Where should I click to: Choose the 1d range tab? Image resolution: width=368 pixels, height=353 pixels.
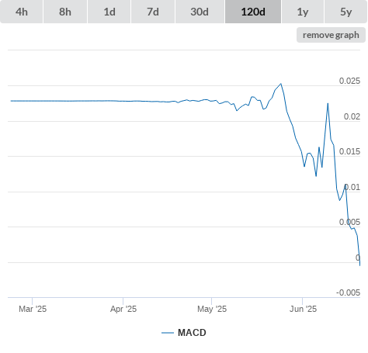[x=109, y=12]
